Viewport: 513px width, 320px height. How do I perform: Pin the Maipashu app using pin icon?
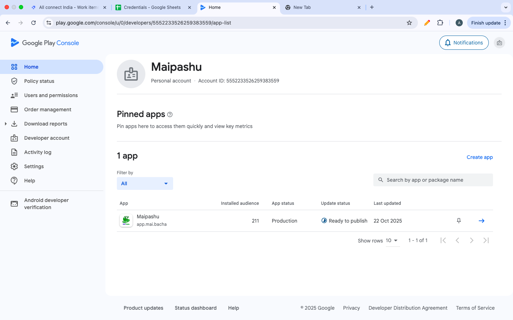coord(459,221)
